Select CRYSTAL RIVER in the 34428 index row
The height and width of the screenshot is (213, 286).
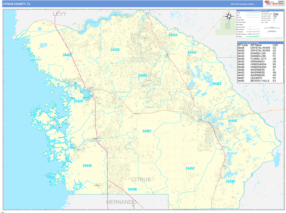pos(260,48)
